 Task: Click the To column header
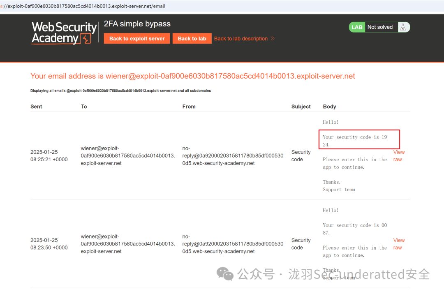(x=84, y=107)
